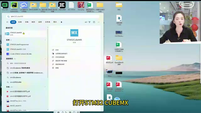Open the Lenapng image on desktop
201x113 pixels.
pos(81,6)
